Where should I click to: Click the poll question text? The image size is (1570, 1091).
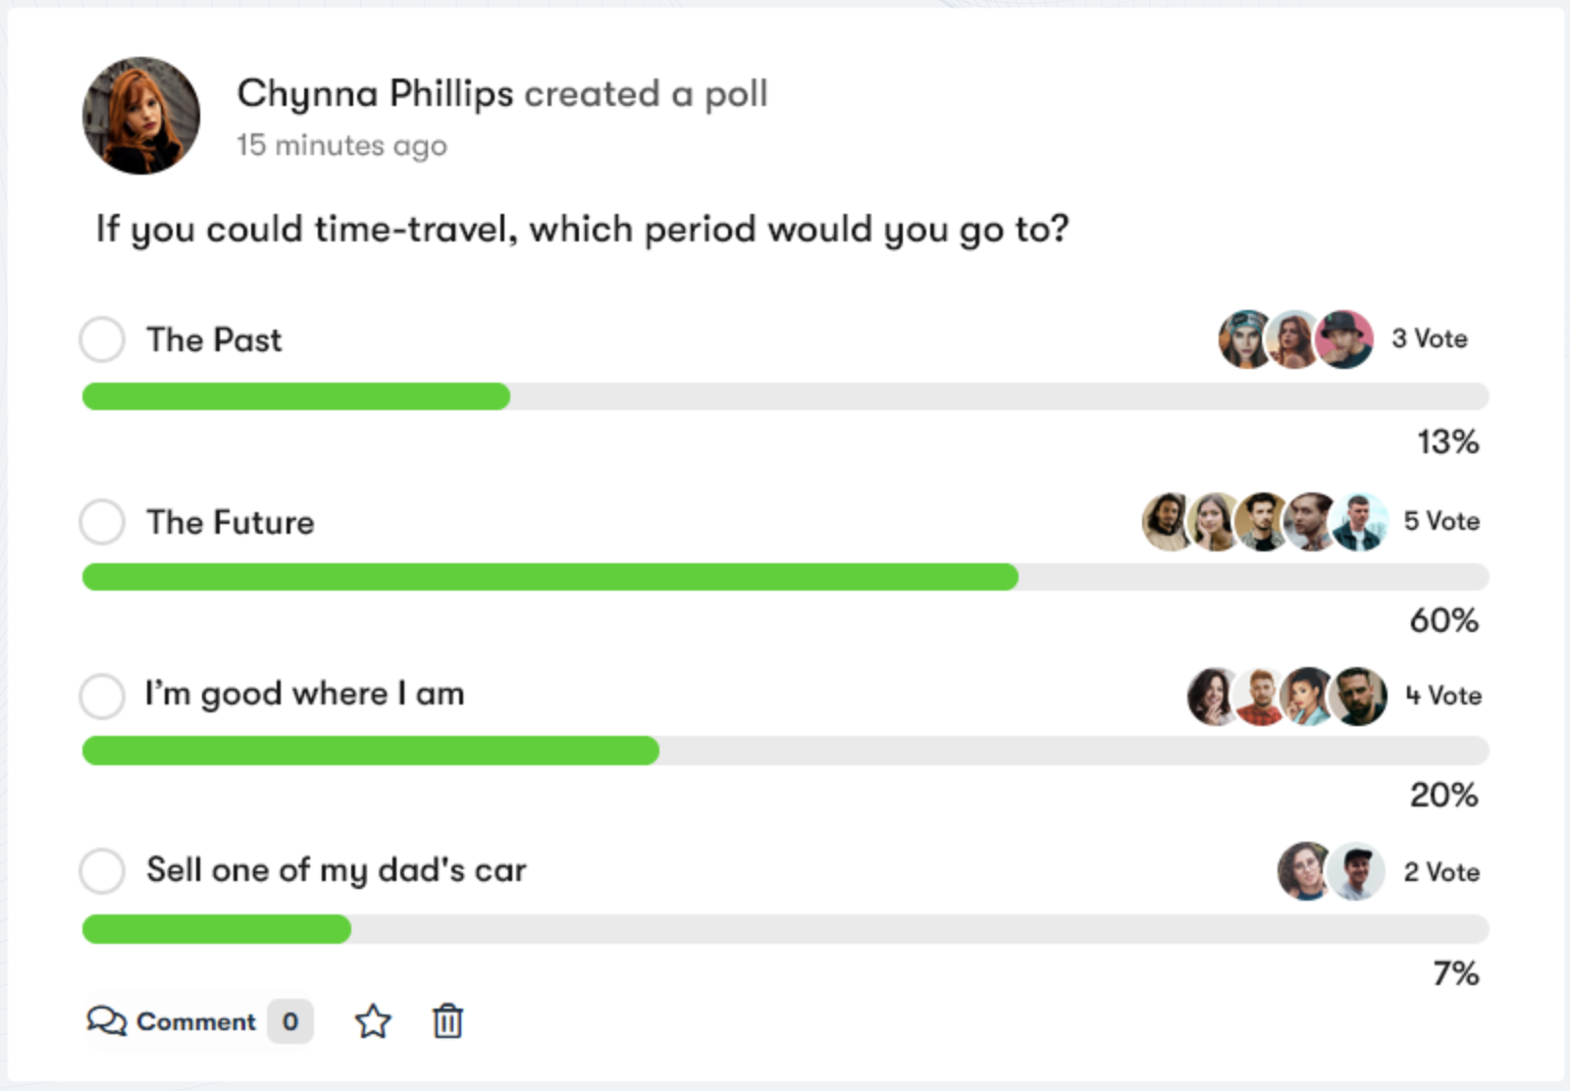coord(582,228)
